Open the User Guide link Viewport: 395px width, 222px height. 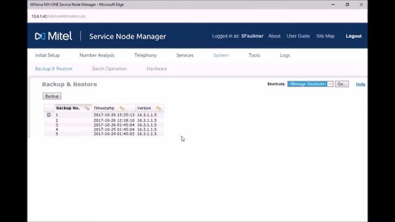pyautogui.click(x=298, y=36)
